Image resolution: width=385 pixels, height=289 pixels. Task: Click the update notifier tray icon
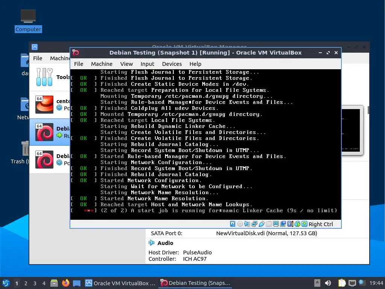point(362,283)
